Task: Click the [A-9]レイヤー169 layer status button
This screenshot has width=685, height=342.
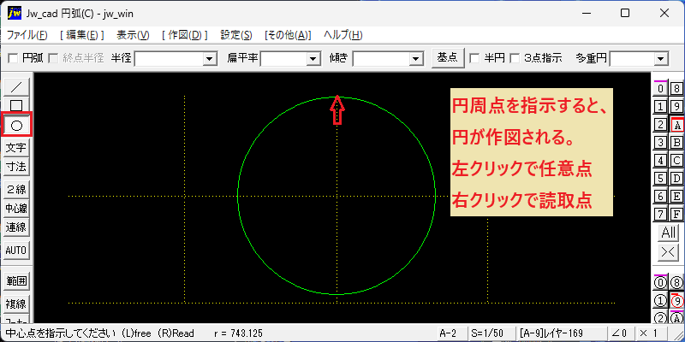Action: click(562, 333)
